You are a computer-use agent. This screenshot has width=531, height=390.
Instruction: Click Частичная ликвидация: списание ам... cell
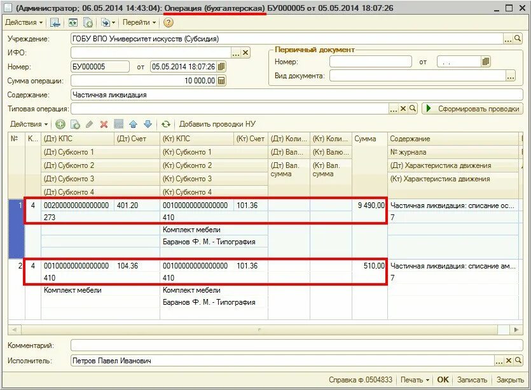click(x=453, y=266)
